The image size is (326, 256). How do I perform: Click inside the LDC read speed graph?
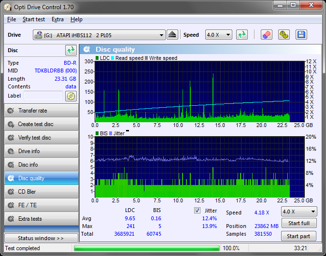point(199,91)
